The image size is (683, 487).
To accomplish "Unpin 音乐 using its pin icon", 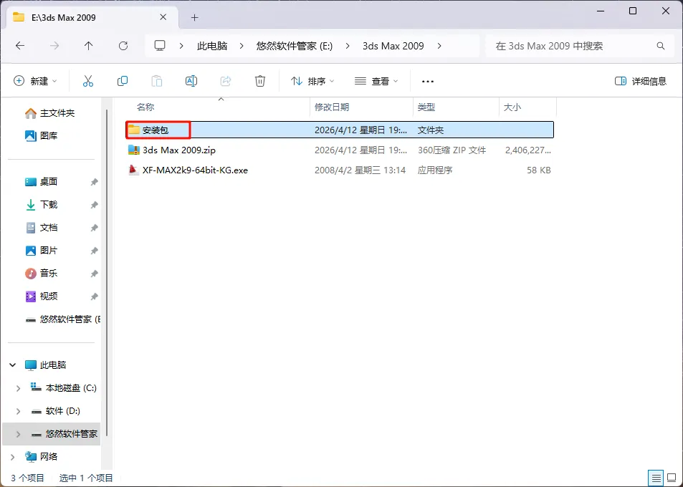I will click(94, 274).
